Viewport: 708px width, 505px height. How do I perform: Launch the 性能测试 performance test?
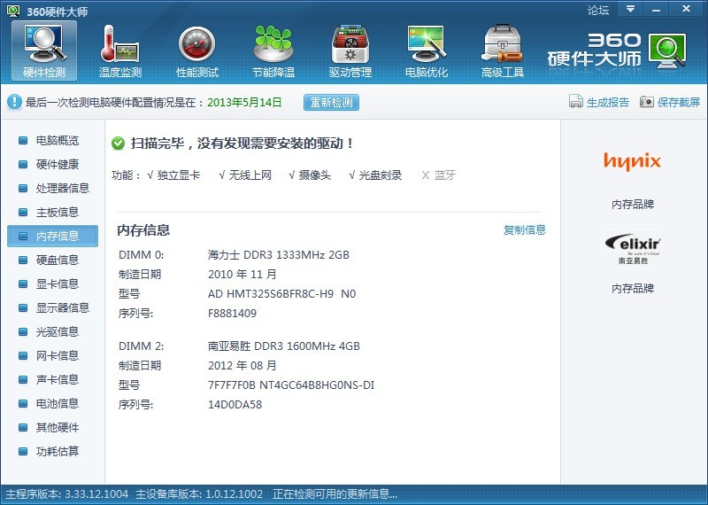197,50
